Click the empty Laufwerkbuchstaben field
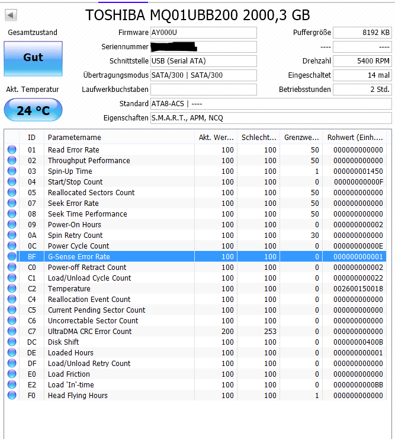Viewport: 395px width, 439px height. [204, 90]
